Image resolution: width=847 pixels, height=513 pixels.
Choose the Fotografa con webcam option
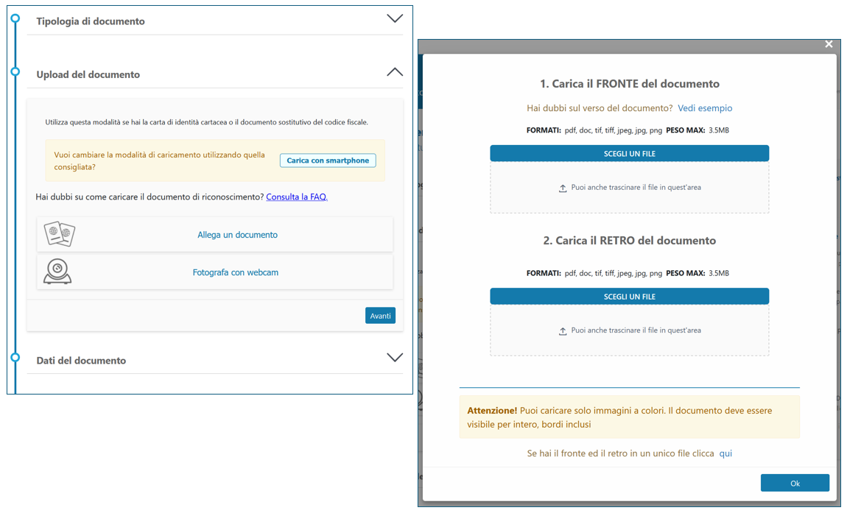tap(235, 272)
